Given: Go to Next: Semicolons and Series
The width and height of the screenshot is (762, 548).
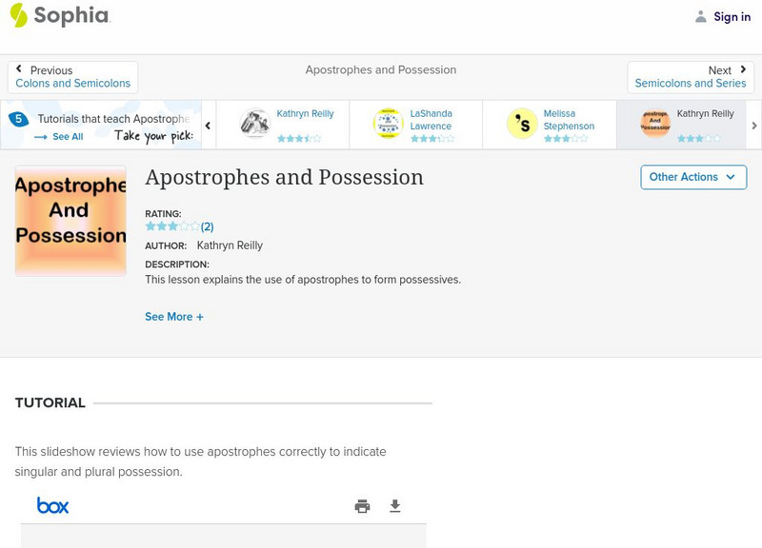Looking at the screenshot, I should (x=691, y=77).
